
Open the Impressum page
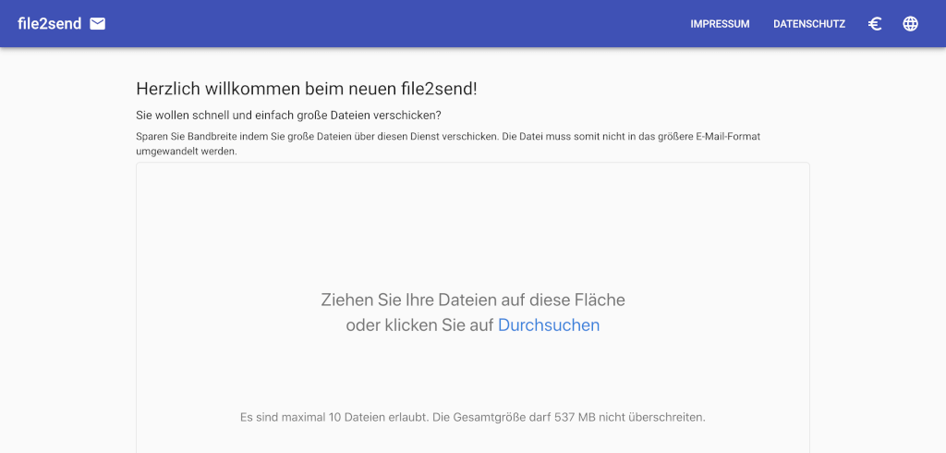tap(720, 24)
